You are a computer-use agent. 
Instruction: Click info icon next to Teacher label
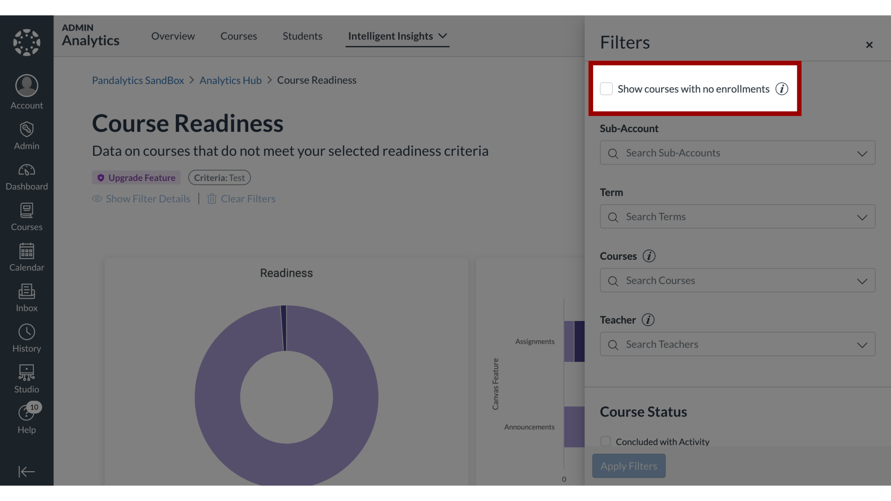pyautogui.click(x=648, y=320)
